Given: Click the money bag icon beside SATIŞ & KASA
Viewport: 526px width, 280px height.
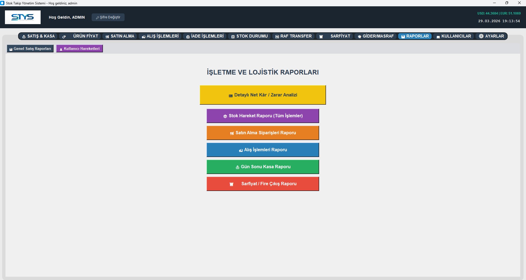Looking at the screenshot, I should [24, 36].
